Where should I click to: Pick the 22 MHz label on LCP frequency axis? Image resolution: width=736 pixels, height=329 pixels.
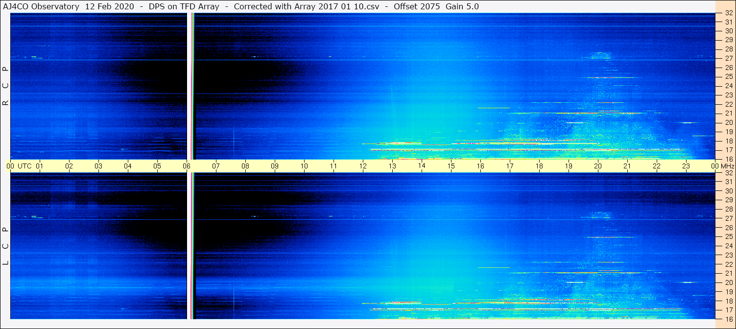[x=728, y=264]
